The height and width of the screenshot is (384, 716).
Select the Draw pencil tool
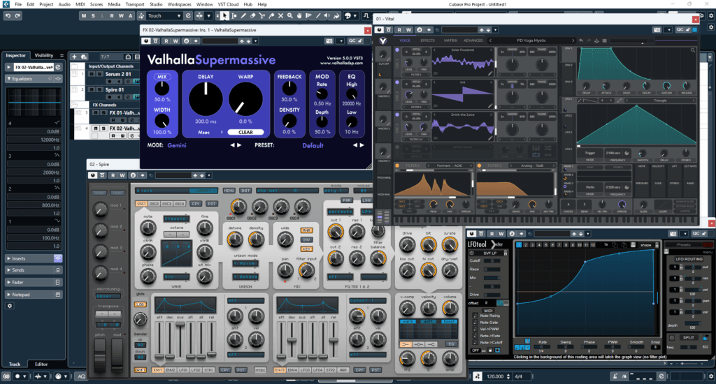243,16
